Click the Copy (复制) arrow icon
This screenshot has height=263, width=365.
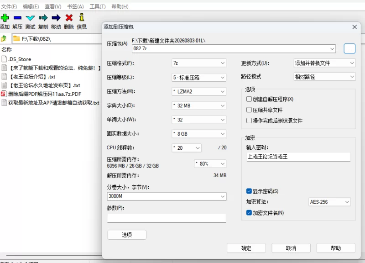(x=43, y=18)
